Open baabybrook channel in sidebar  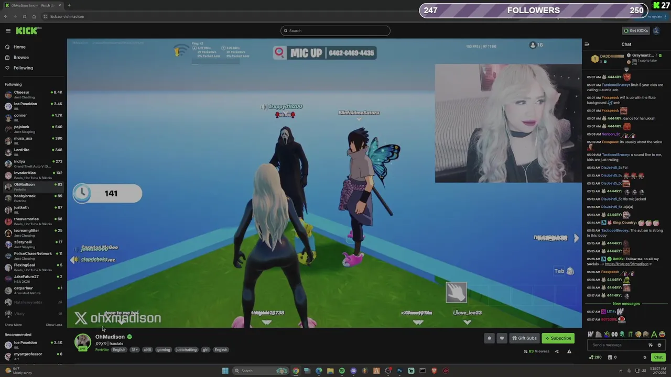click(x=33, y=198)
